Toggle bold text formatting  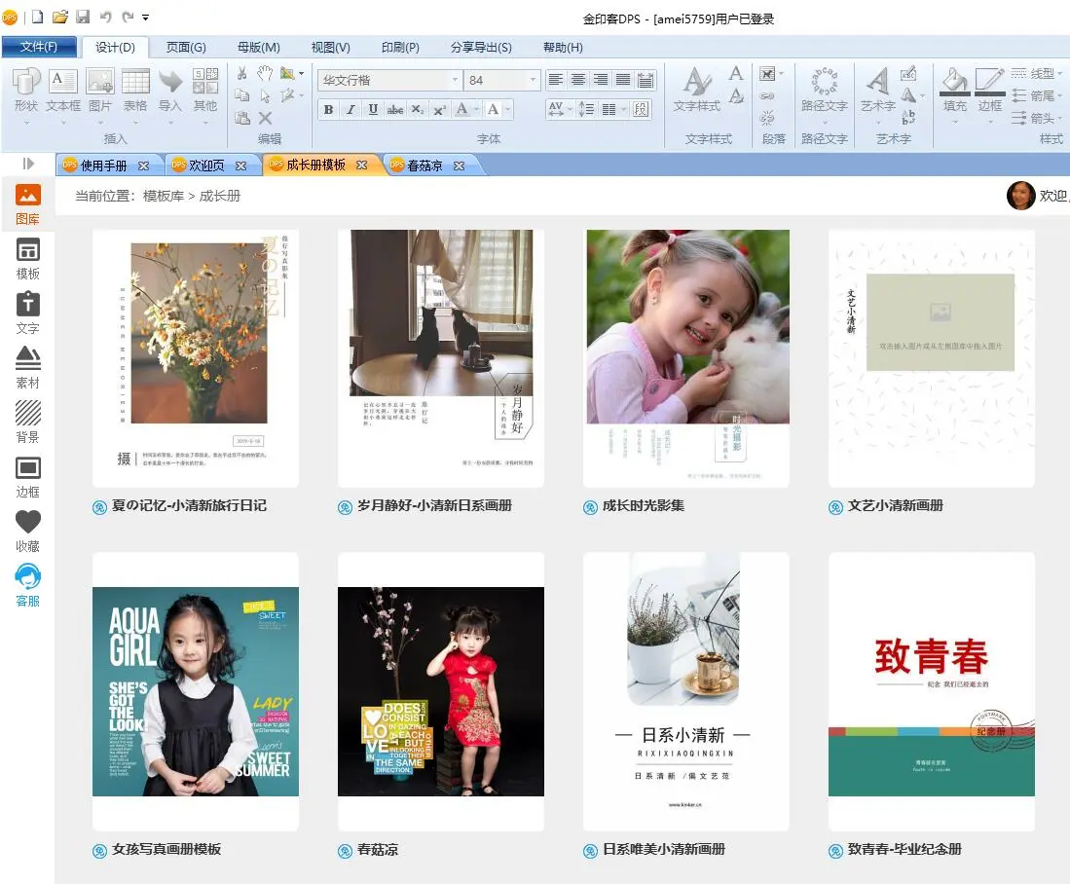[x=328, y=110]
